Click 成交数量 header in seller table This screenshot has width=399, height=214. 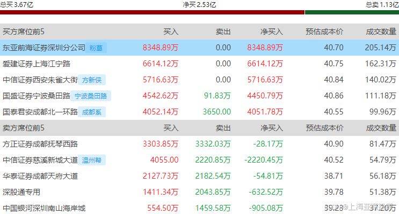[381, 128]
